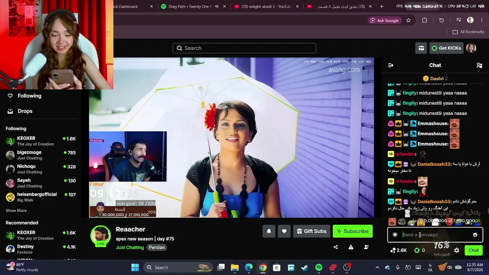
Task: Open the Kick shop icon beside Get KICKs
Action: coord(421,48)
